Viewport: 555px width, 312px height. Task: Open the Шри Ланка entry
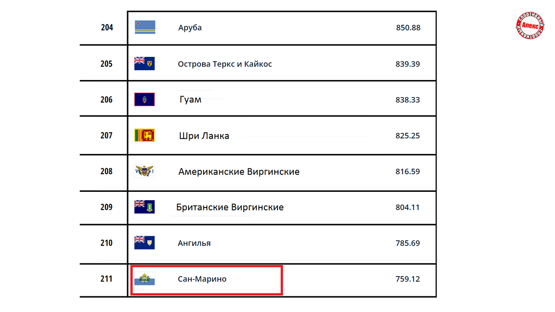[x=204, y=136]
